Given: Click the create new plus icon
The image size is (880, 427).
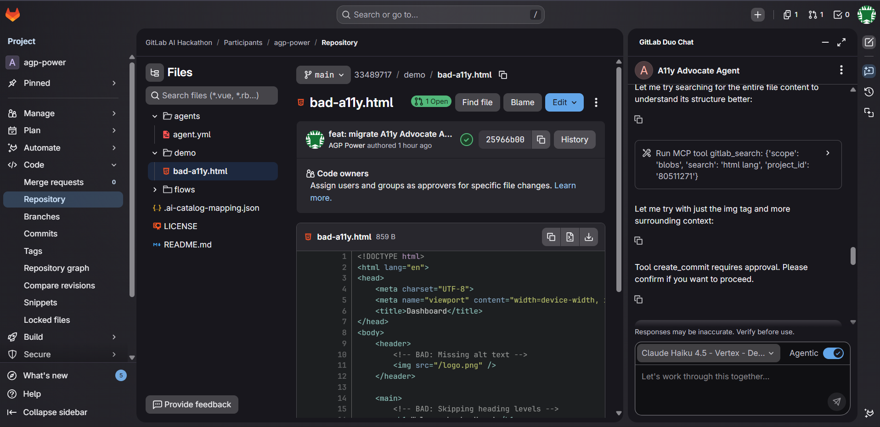Looking at the screenshot, I should (x=758, y=15).
